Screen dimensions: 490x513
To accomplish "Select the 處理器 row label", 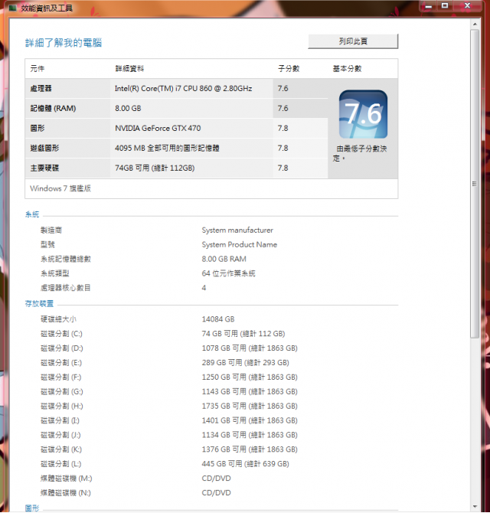I will click(x=41, y=88).
